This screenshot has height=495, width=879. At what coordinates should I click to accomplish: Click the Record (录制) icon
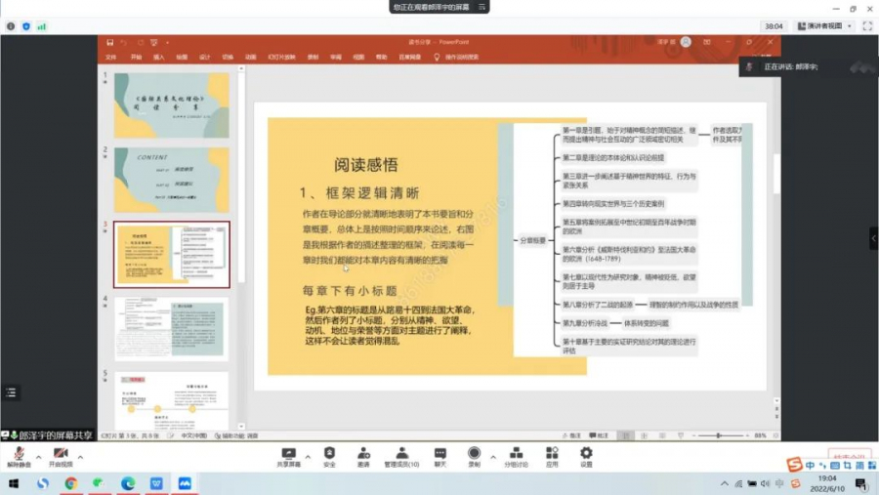click(474, 454)
